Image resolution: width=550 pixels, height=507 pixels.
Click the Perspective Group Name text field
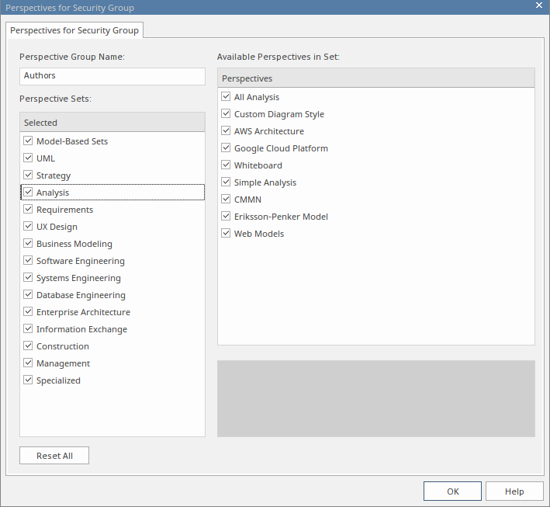tap(112, 76)
